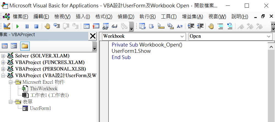Screen dimensions: 275x122
Task: Click the Next Bookmark icon
Action: click(250, 26)
